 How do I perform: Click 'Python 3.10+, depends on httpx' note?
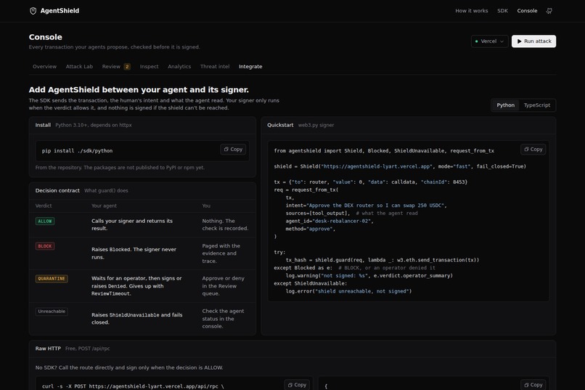[94, 125]
